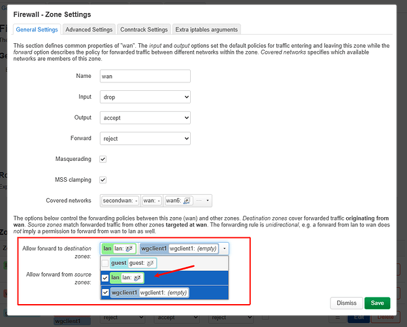Check the guest zone option

[x=105, y=263]
